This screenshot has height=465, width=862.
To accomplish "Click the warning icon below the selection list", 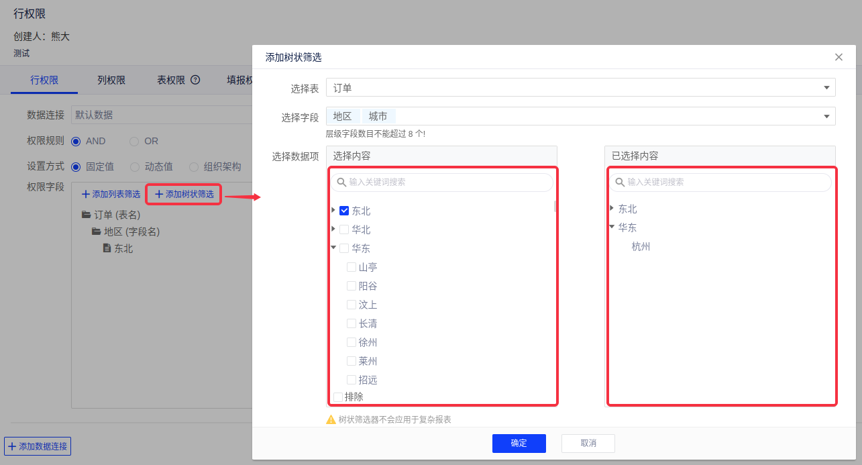I will point(331,419).
